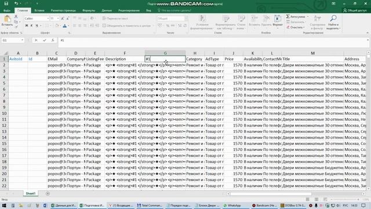Click the Tell me what to do search box
Screen dimensions: 371x209
(174, 10)
